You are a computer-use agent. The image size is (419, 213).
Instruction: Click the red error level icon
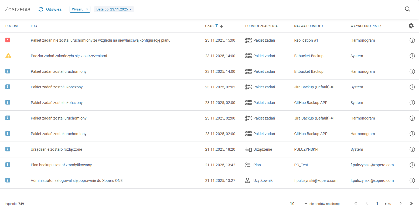pyautogui.click(x=8, y=40)
